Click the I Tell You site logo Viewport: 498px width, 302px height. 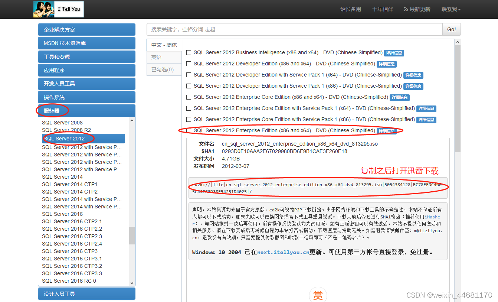58,9
